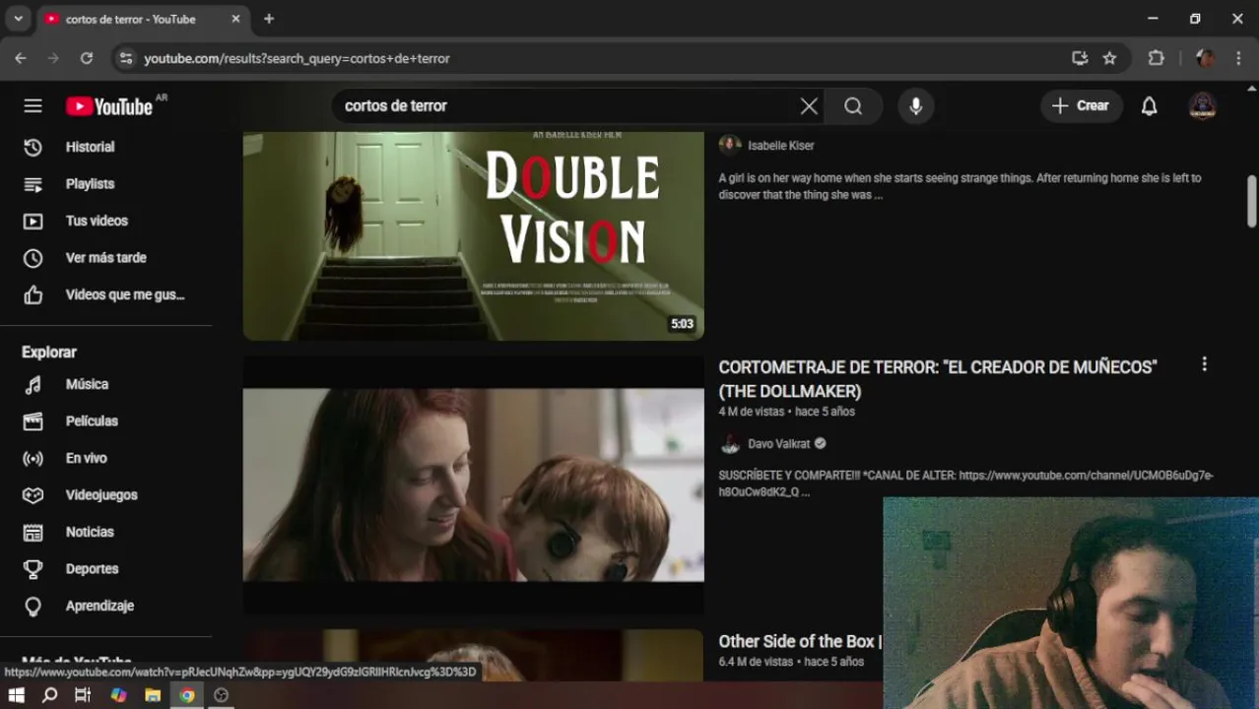Open the Windows Start button

click(x=16, y=695)
